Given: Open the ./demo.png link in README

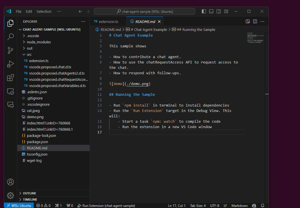Looking at the screenshot, I should (x=138, y=84).
